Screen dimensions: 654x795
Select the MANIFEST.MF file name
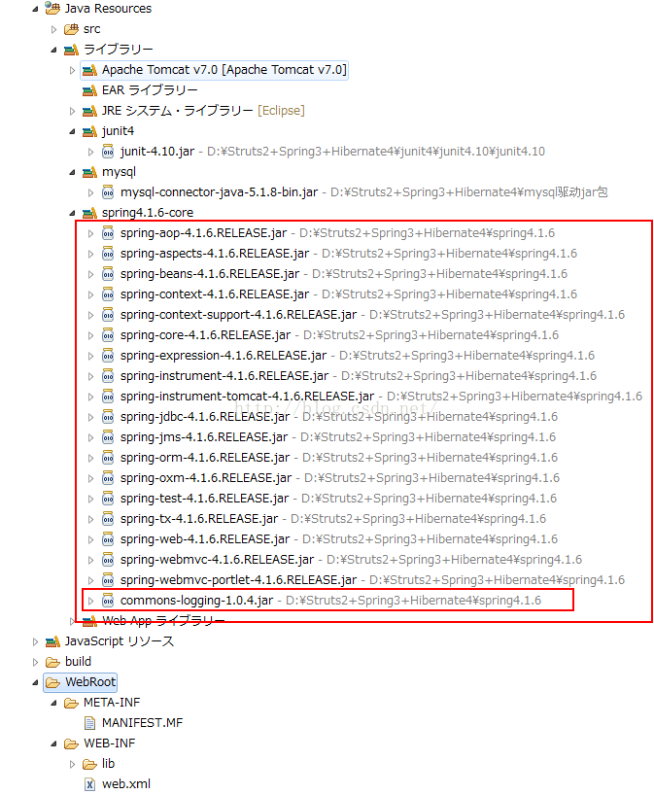142,723
